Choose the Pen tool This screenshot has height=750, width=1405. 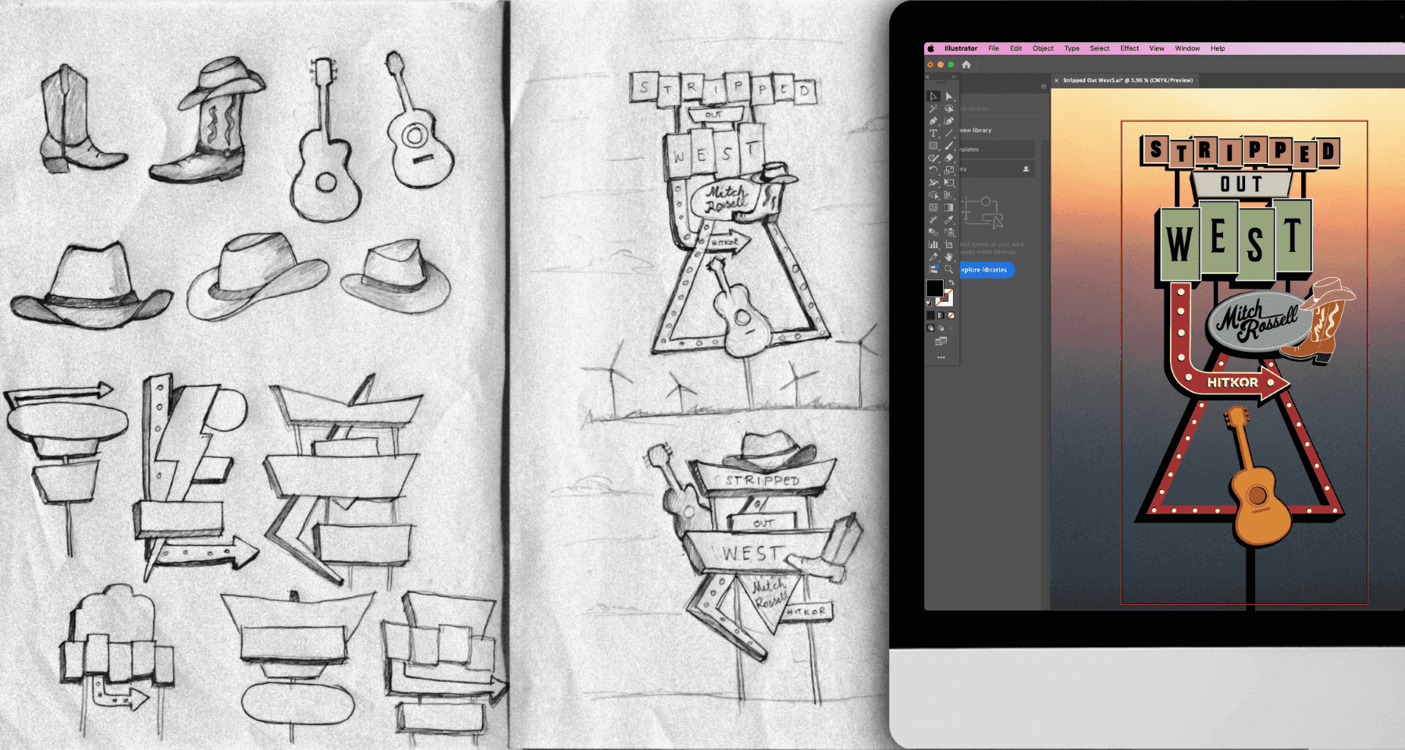tap(934, 121)
